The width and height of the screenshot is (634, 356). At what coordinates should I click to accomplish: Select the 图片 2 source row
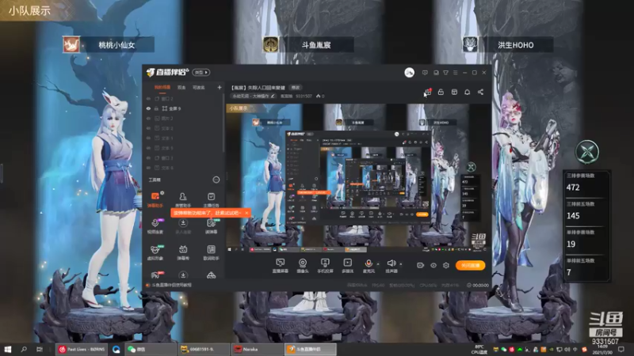(184, 118)
